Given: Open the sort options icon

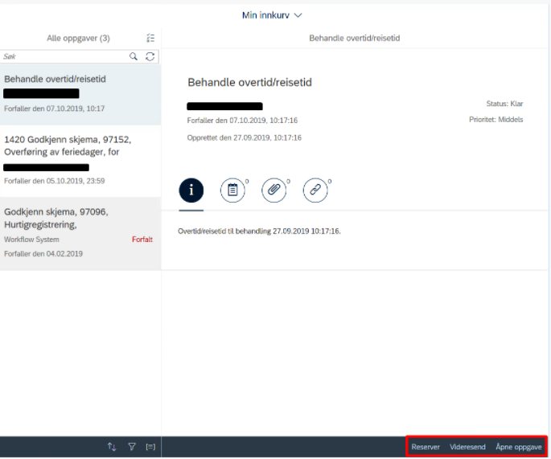Looking at the screenshot, I should 112,447.
